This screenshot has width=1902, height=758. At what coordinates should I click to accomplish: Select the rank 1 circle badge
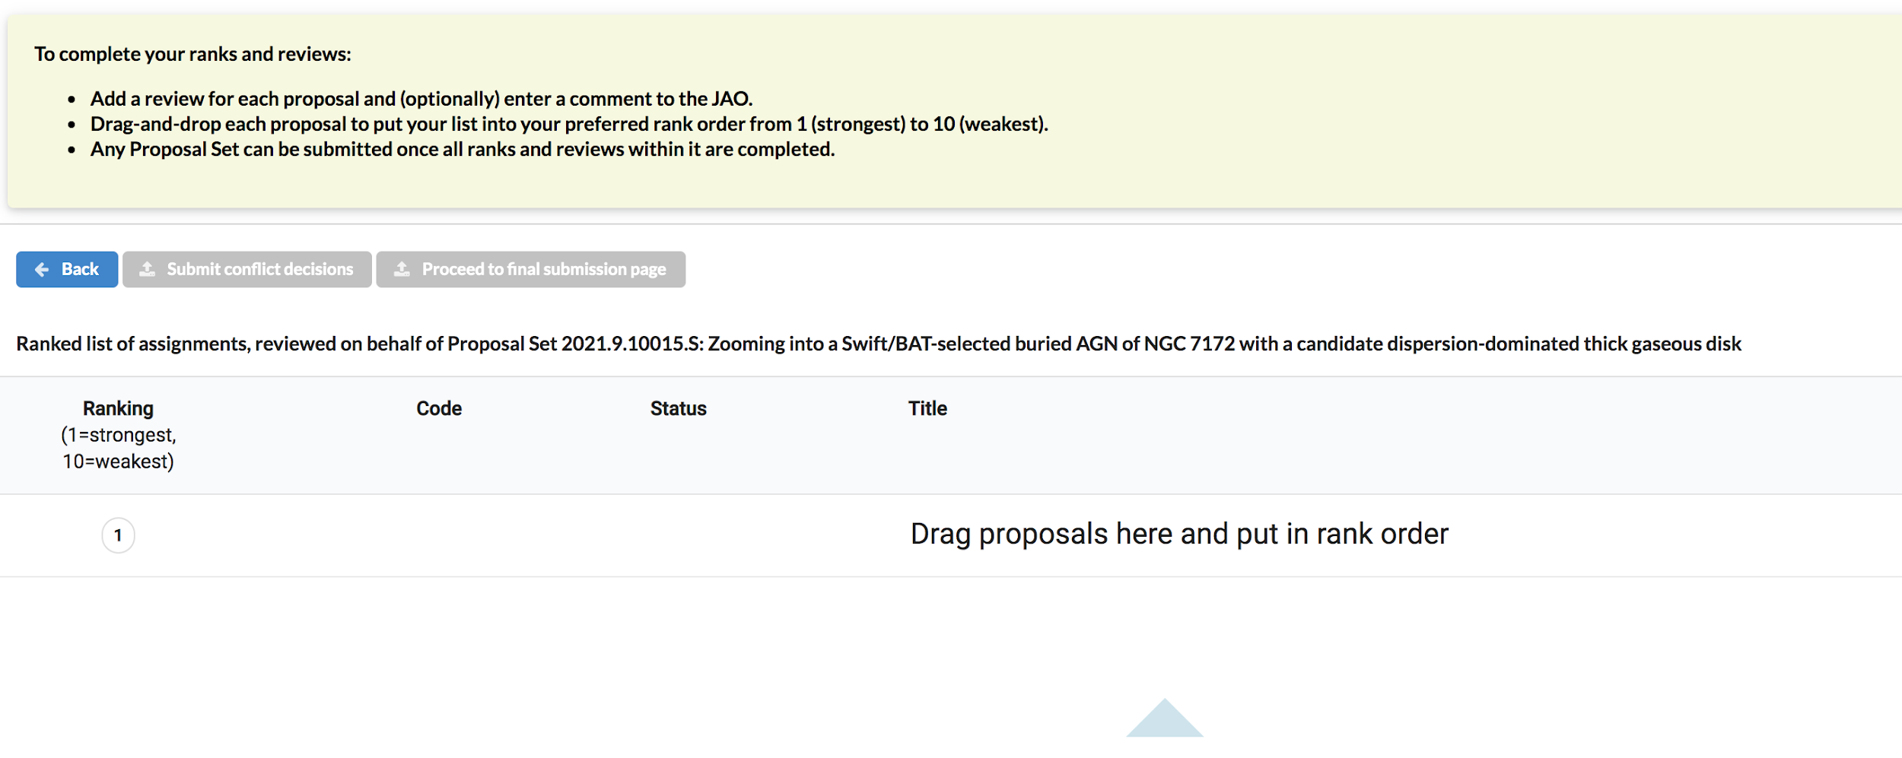click(118, 535)
